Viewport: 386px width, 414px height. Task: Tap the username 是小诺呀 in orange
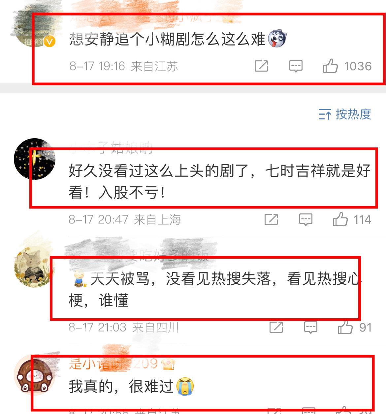coord(96,364)
